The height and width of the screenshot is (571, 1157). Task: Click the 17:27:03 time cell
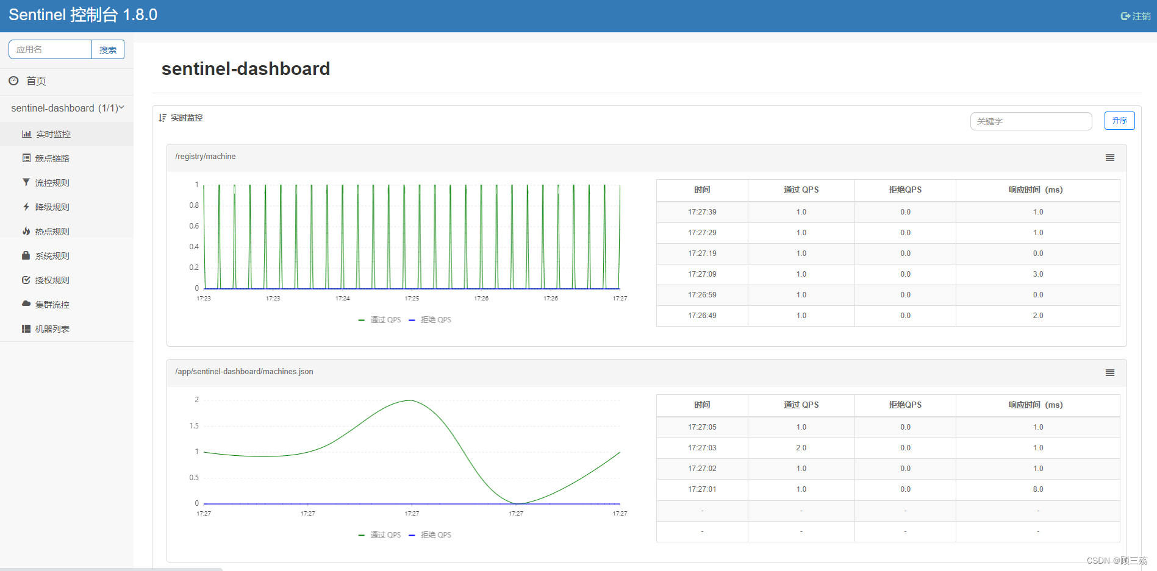(702, 448)
